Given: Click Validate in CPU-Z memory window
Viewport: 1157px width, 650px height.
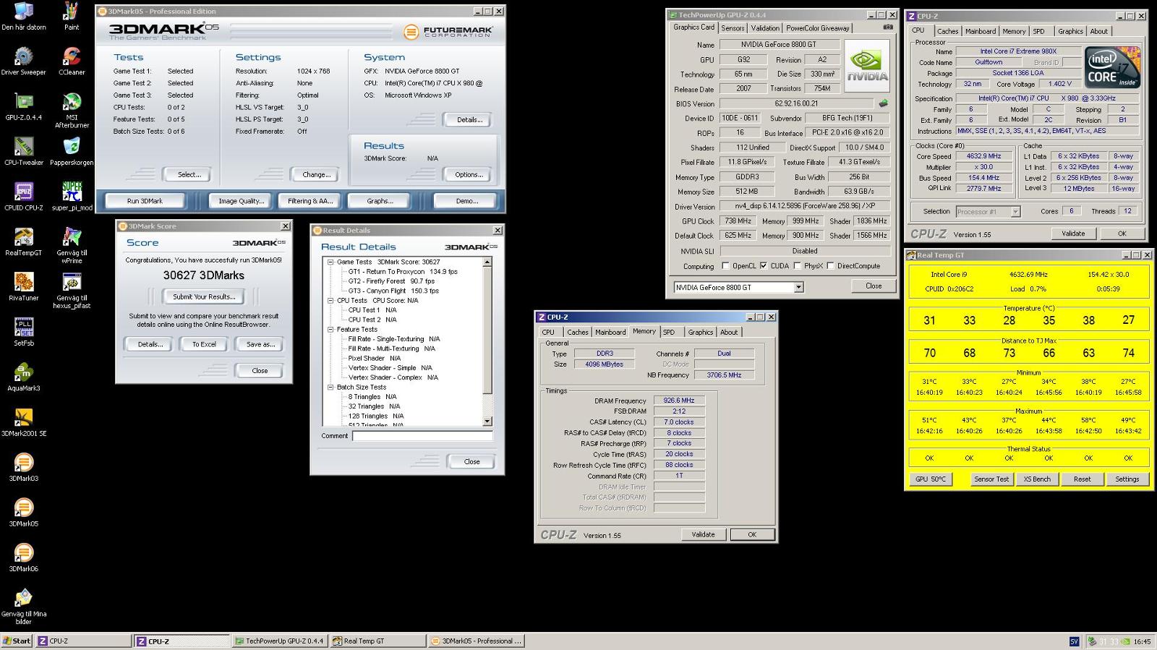Looking at the screenshot, I should click(x=703, y=535).
